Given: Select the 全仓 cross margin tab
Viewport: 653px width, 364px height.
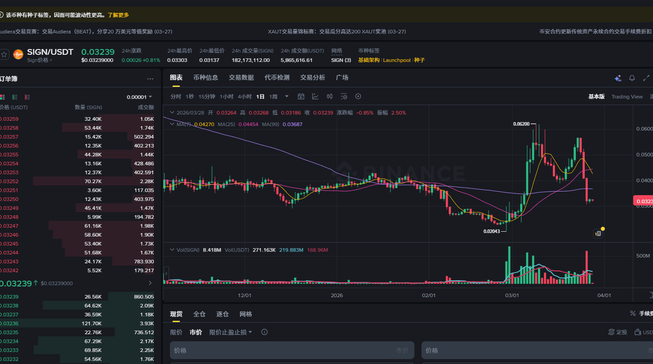Looking at the screenshot, I should click(199, 314).
